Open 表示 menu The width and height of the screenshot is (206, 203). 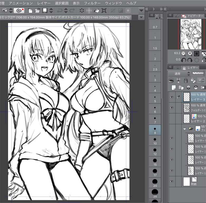tap(76, 3)
